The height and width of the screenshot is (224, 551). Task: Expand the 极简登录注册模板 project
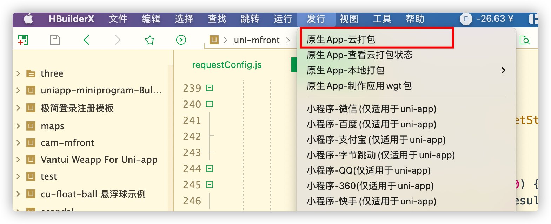tap(18, 108)
